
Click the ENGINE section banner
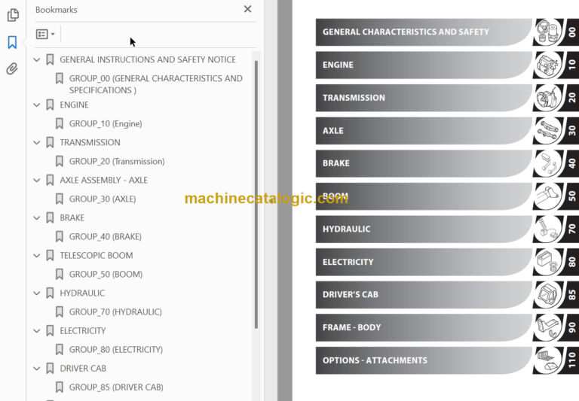point(424,65)
